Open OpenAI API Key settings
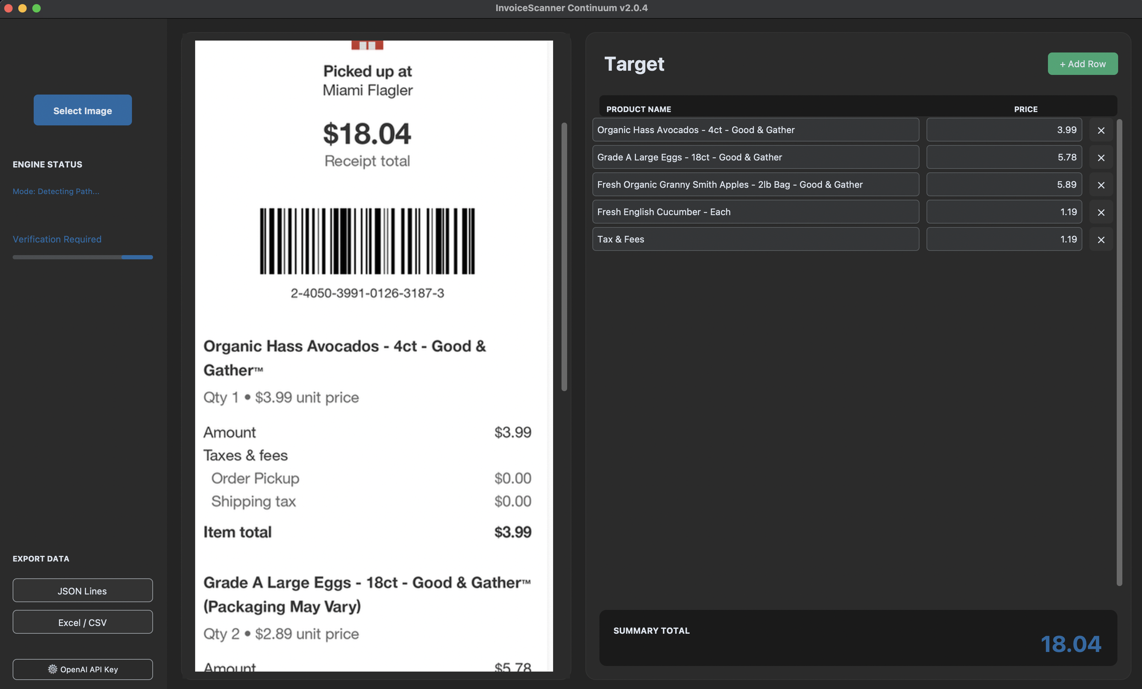Viewport: 1142px width, 689px height. point(83,669)
